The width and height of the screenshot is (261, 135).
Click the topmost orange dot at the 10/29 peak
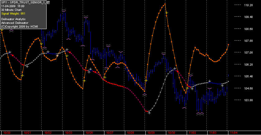click(x=165, y=4)
